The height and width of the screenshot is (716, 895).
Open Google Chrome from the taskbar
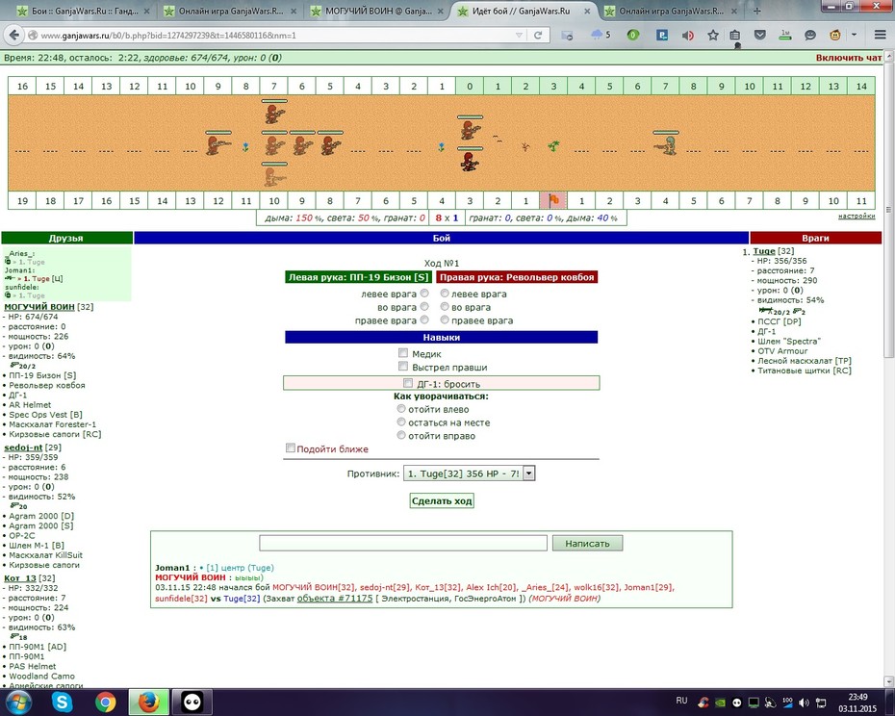coord(106,702)
